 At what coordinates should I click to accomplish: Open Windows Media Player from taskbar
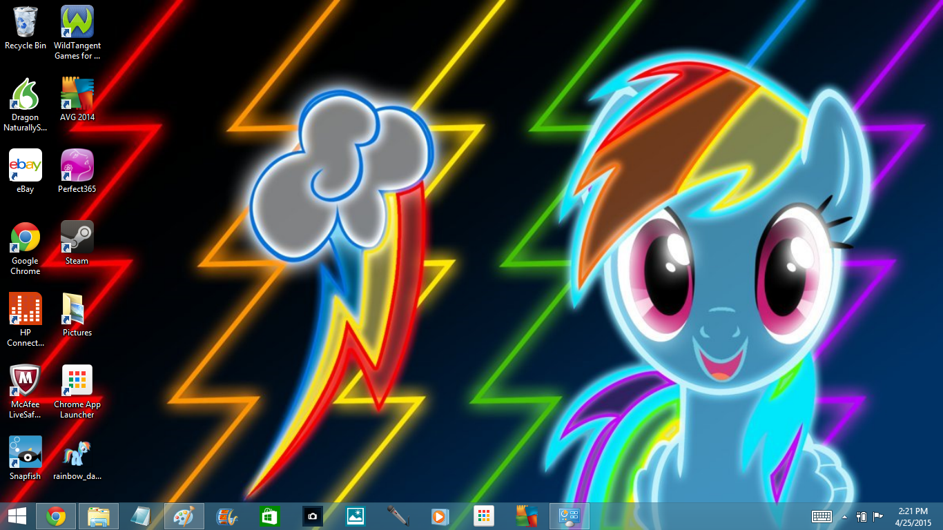coord(440,516)
